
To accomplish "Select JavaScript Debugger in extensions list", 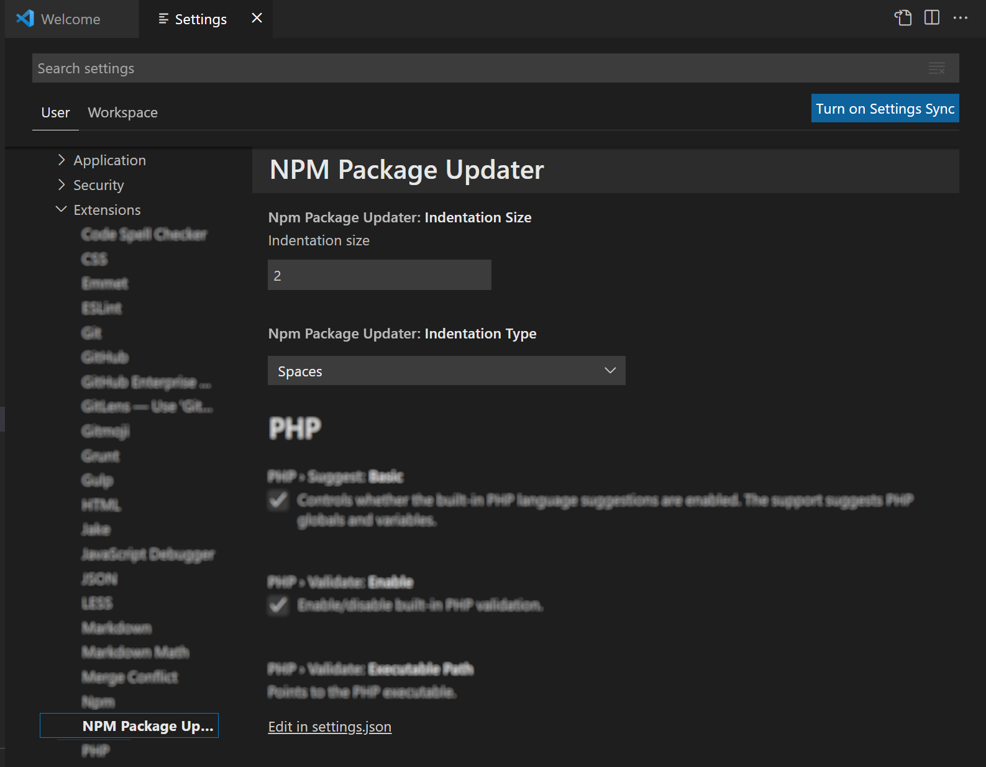I will click(x=148, y=554).
